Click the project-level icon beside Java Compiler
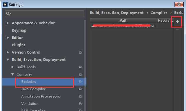This screenshot has width=186, height=111. pos(80,89)
